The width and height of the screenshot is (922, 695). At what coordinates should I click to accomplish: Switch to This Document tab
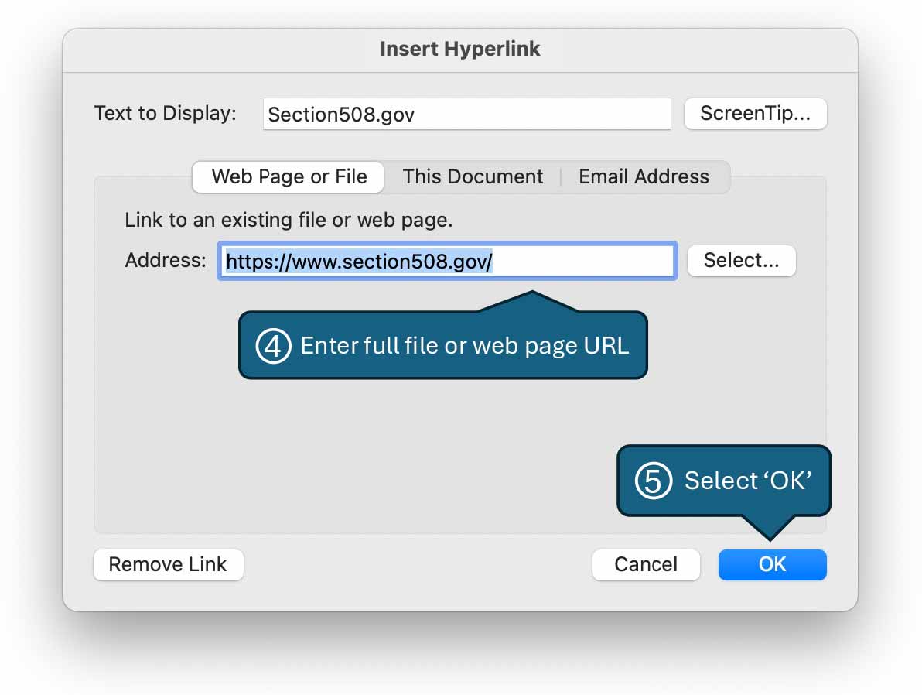pyautogui.click(x=473, y=176)
